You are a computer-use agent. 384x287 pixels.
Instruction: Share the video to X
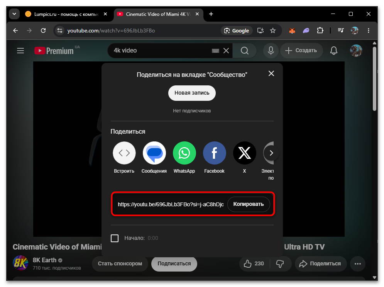245,153
